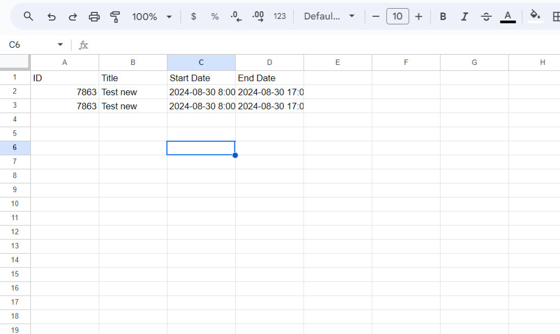Format the cell as currency
Viewport: 560px width, 334px height.
click(x=194, y=16)
